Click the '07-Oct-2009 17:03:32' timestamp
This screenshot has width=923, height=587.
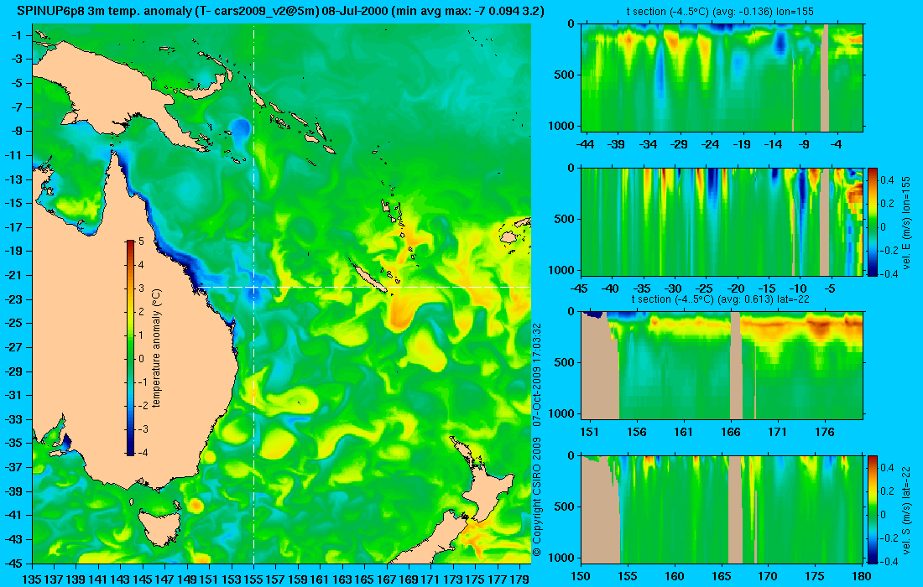coord(536,375)
